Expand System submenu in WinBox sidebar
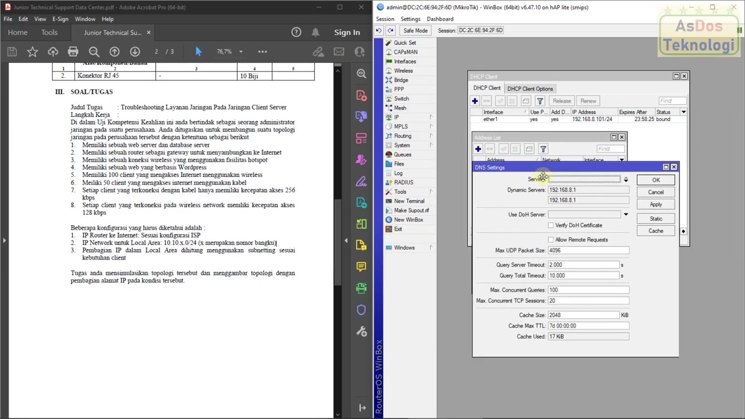 click(x=431, y=145)
